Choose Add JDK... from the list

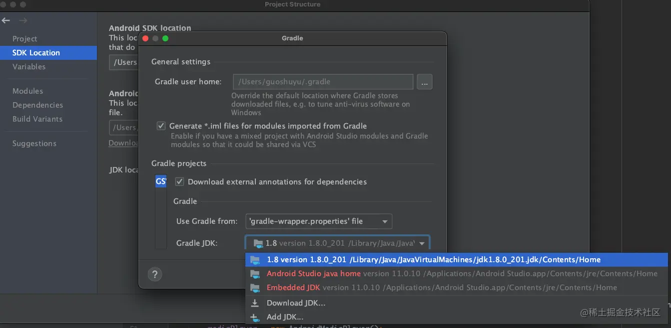tap(457, 317)
